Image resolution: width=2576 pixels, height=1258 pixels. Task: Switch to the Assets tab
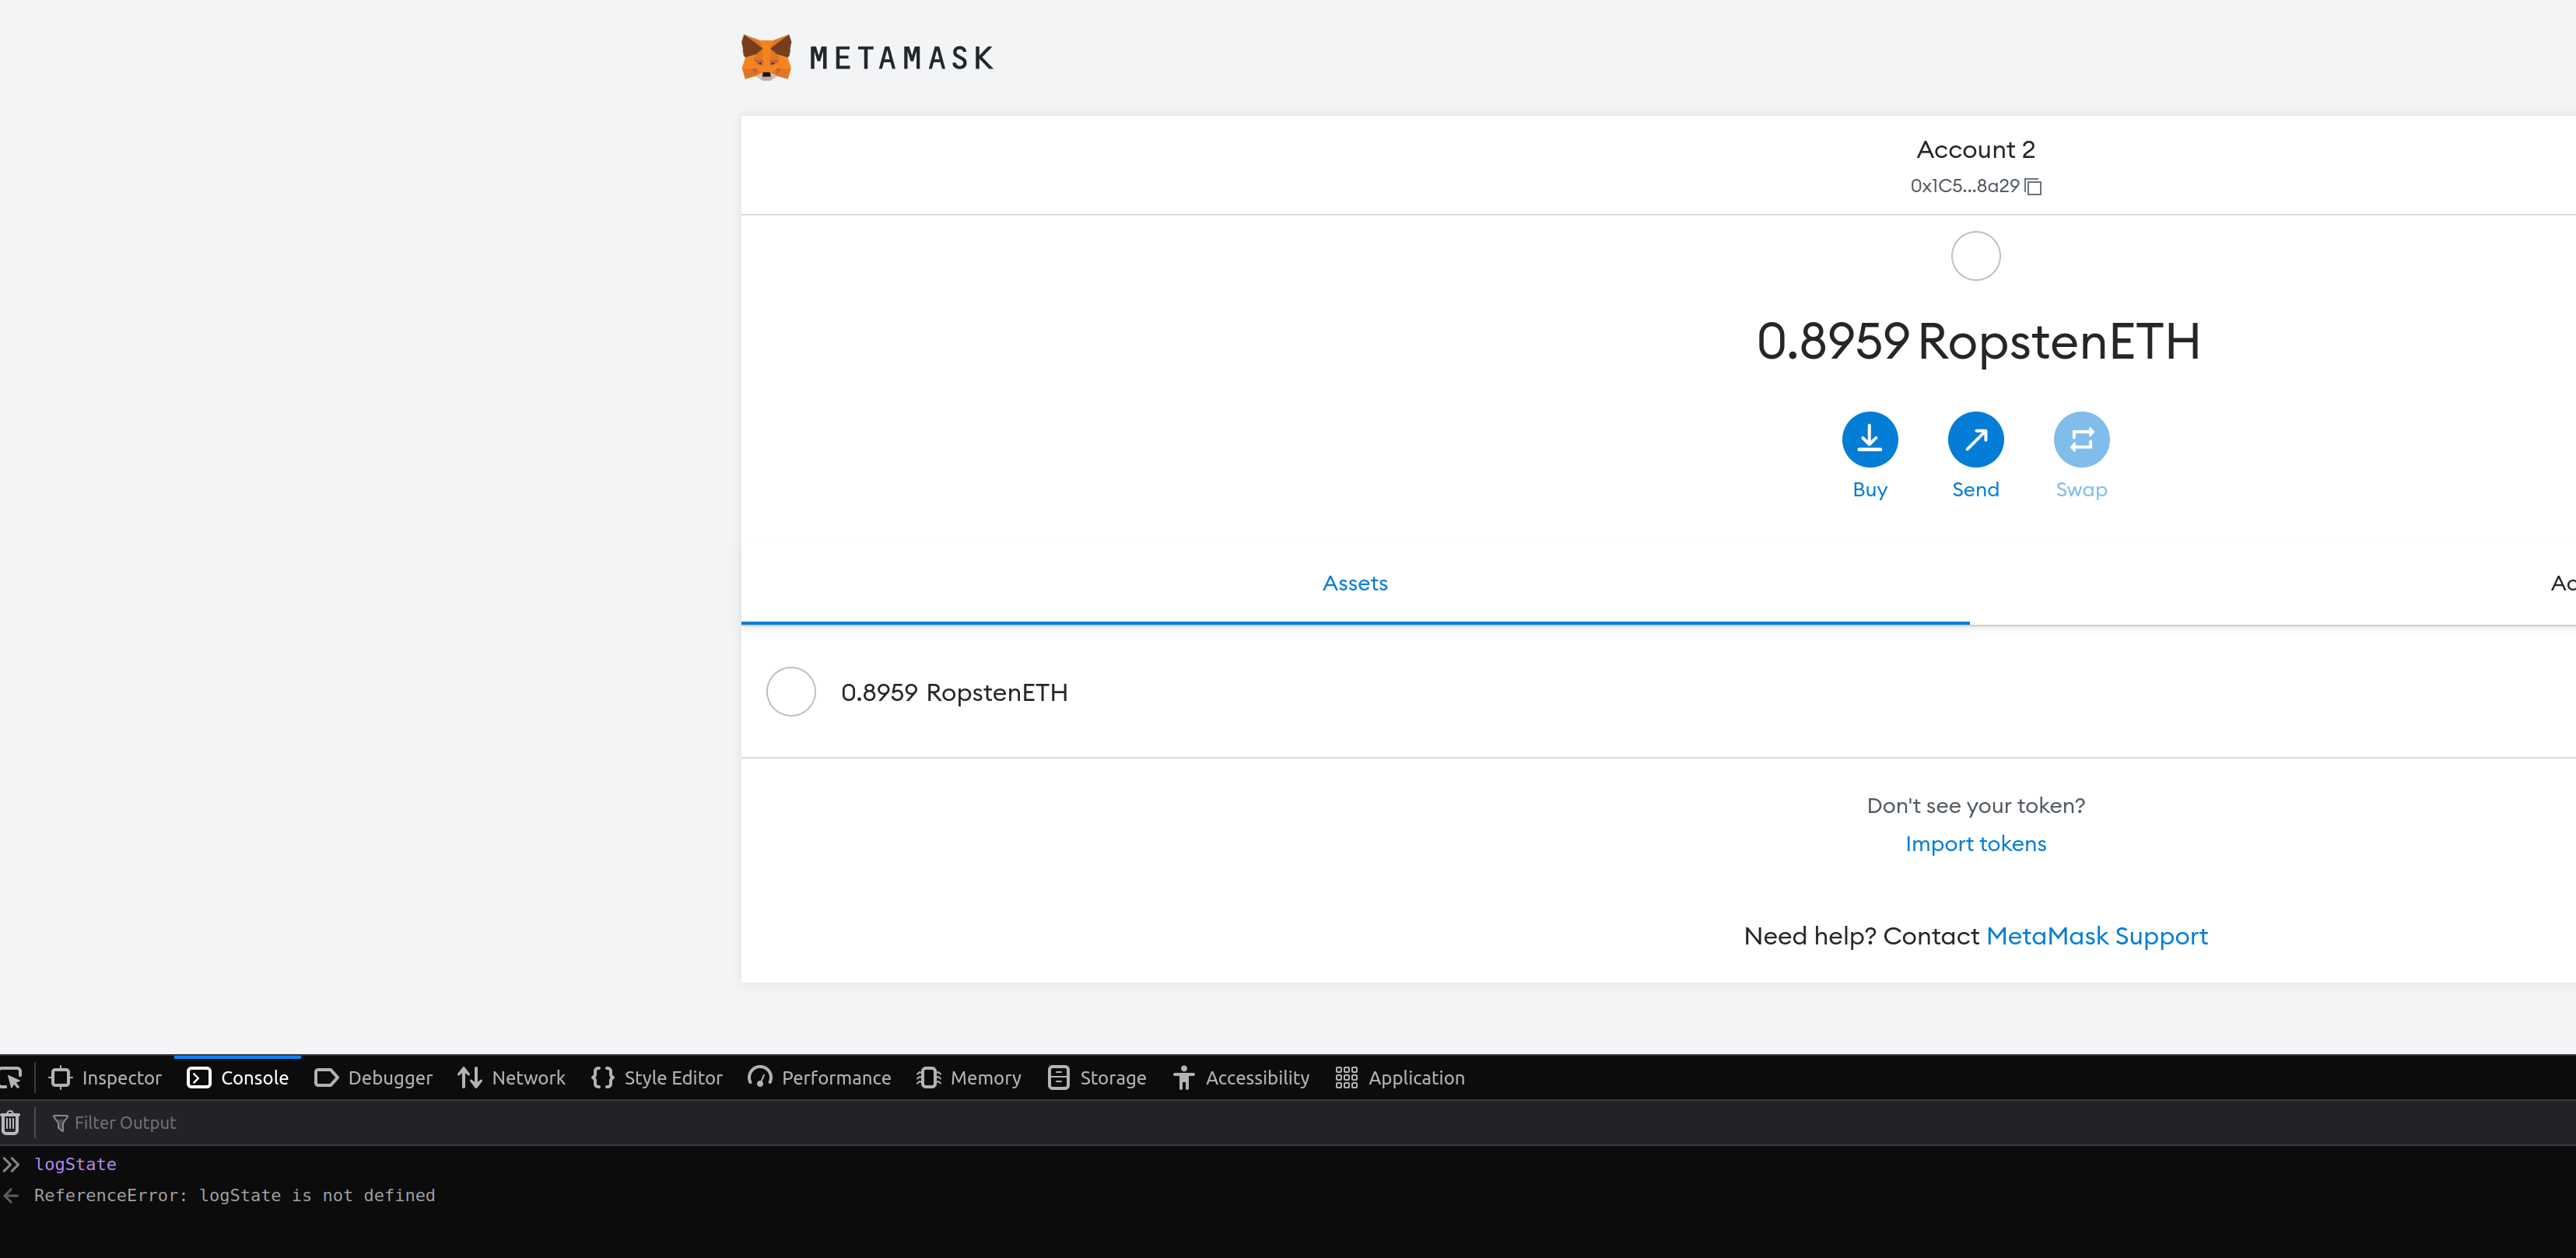pos(1355,582)
